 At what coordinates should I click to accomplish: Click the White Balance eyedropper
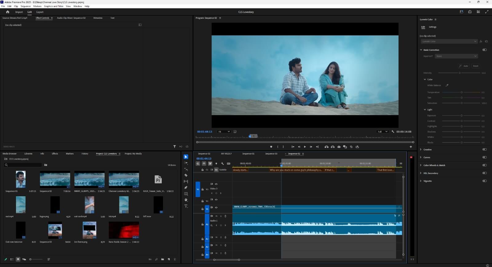coord(447,86)
